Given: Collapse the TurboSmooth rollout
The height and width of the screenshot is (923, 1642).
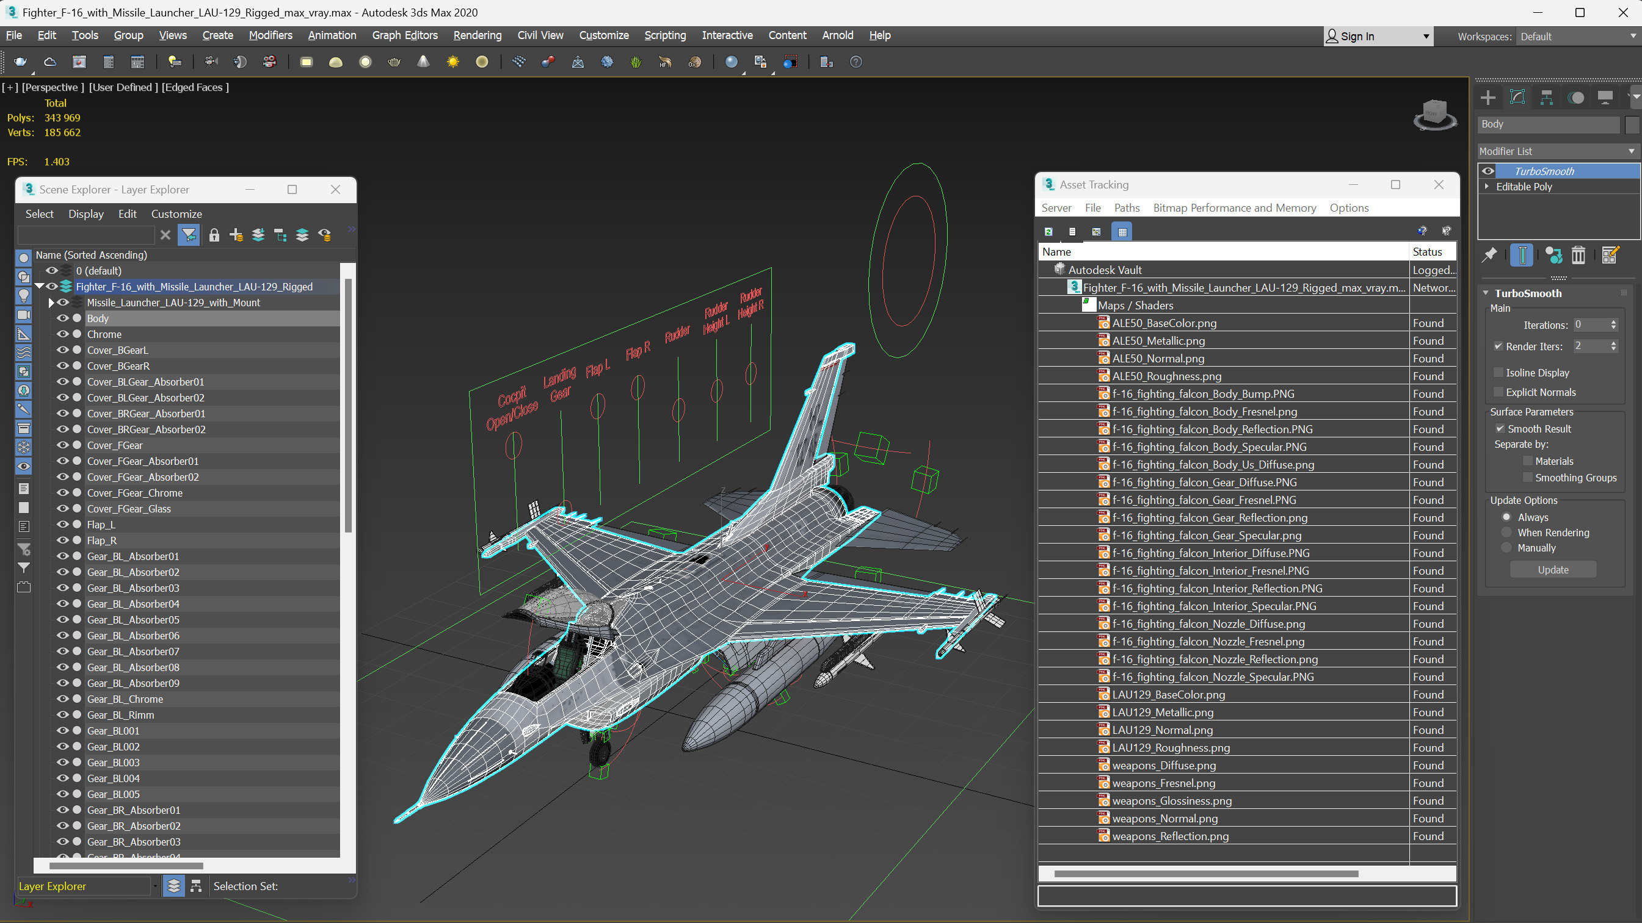Looking at the screenshot, I should [1486, 293].
